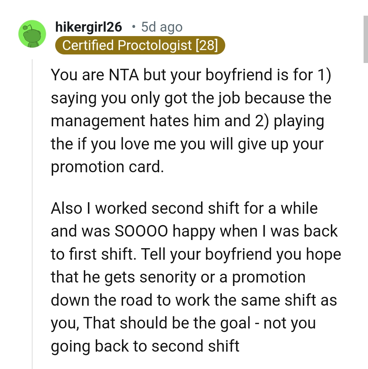Click the 5d ago timestamp
The height and width of the screenshot is (369, 368).
(161, 27)
